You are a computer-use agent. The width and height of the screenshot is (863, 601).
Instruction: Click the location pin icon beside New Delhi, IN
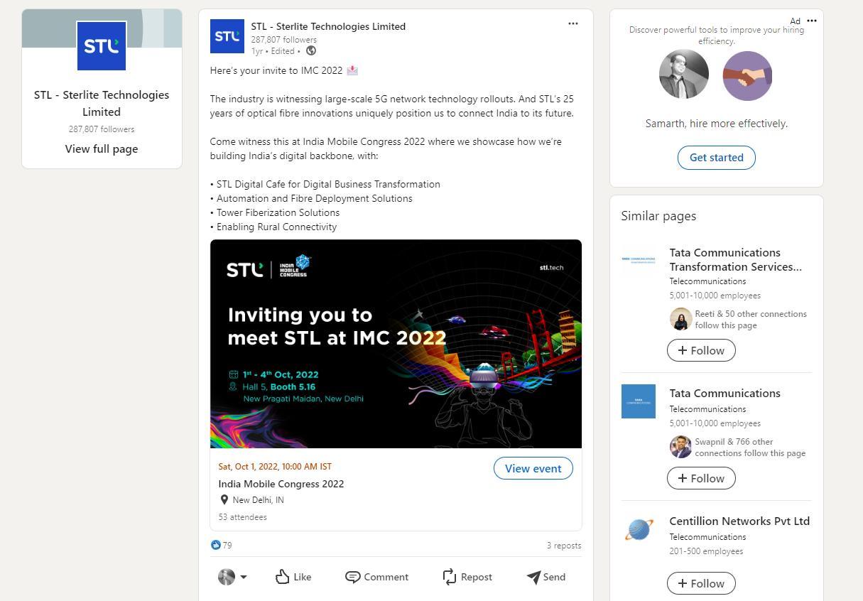pos(224,500)
